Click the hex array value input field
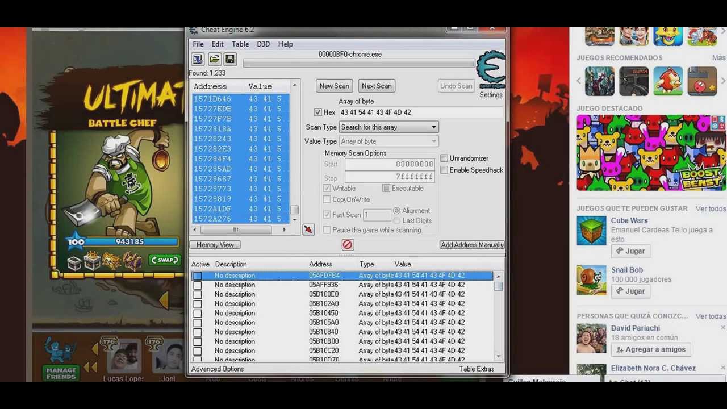This screenshot has height=409, width=727. point(420,112)
